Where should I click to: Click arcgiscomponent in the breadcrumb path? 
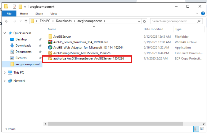point(89,21)
